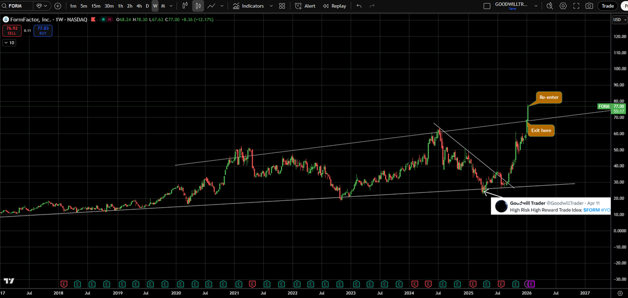Click the Re-enter annotation label
Screen dimensions: 628x298
tap(548, 98)
